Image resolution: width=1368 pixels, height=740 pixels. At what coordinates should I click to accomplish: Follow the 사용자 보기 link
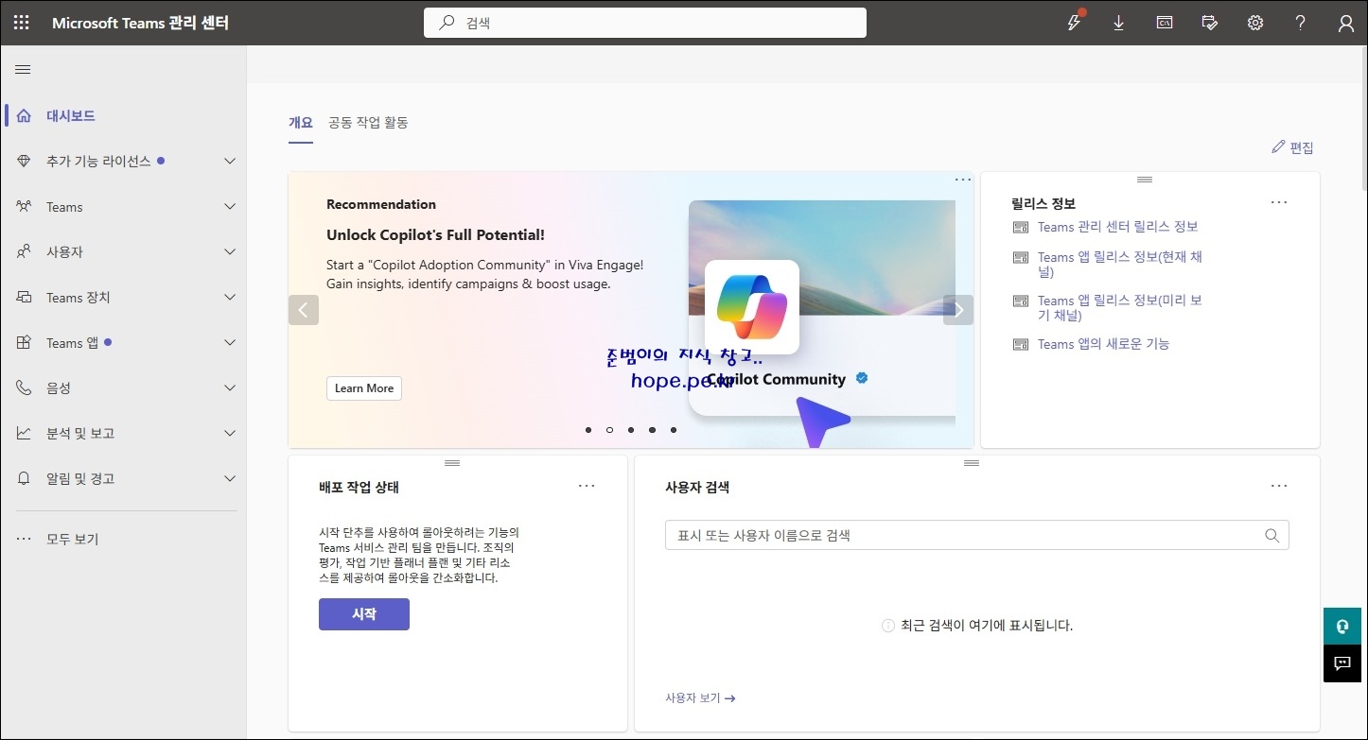(700, 698)
